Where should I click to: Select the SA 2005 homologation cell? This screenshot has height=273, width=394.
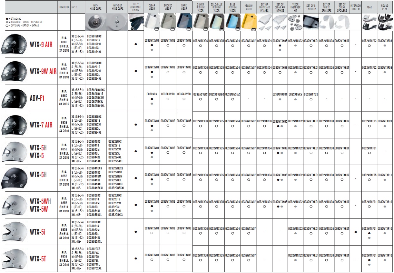tap(64, 105)
